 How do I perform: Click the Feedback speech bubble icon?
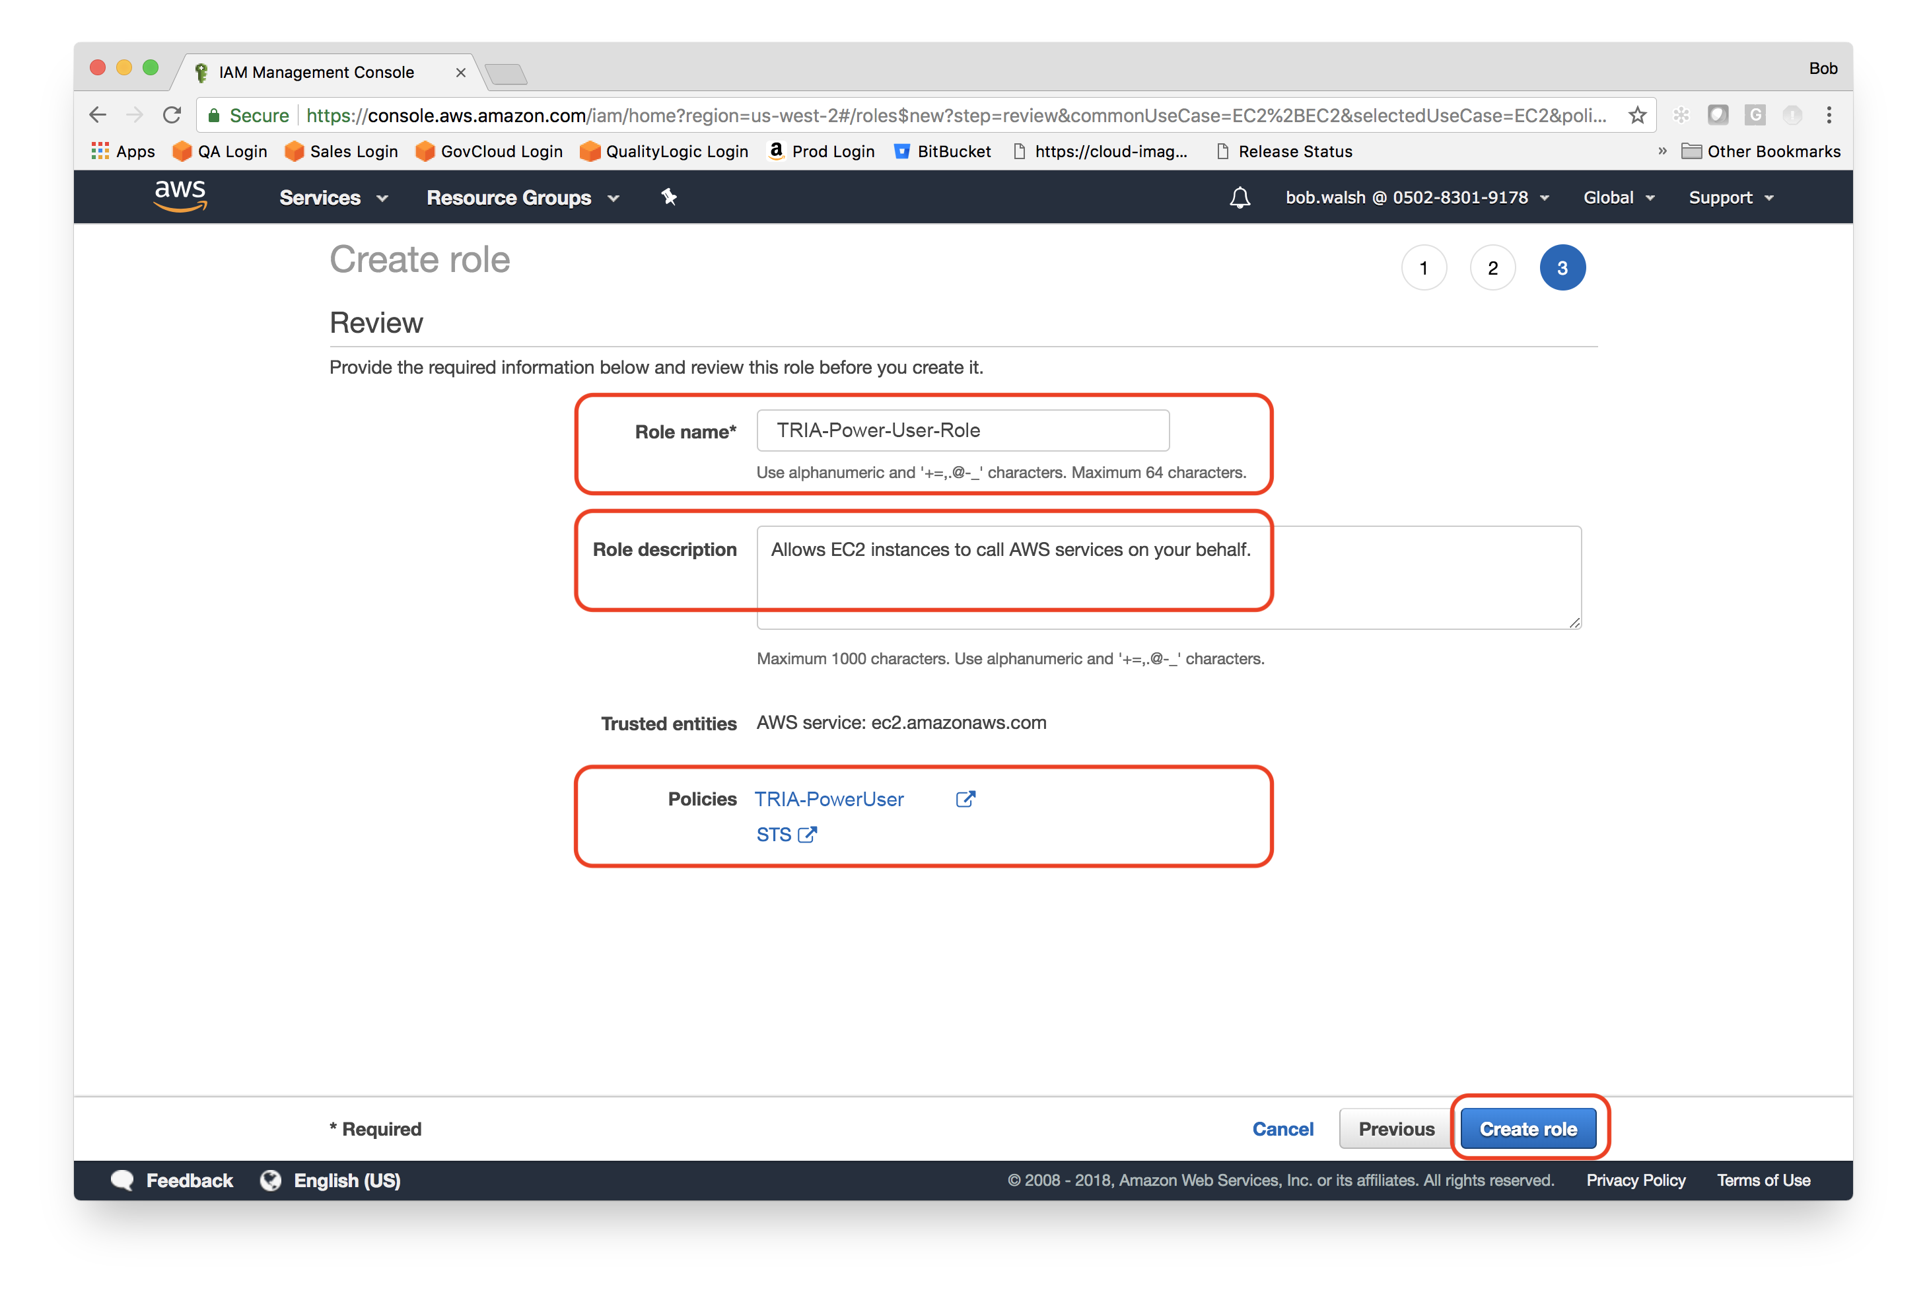click(122, 1180)
